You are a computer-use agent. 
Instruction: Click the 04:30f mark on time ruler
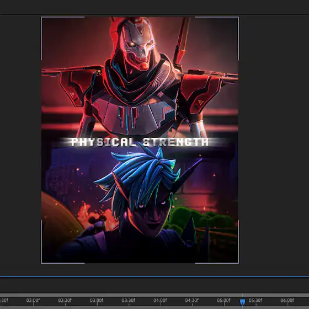click(x=192, y=300)
